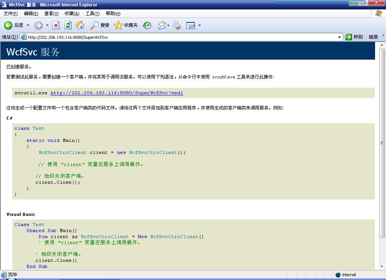Click the Stop loading icon
The width and height of the screenshot is (386, 280).
(56, 25)
